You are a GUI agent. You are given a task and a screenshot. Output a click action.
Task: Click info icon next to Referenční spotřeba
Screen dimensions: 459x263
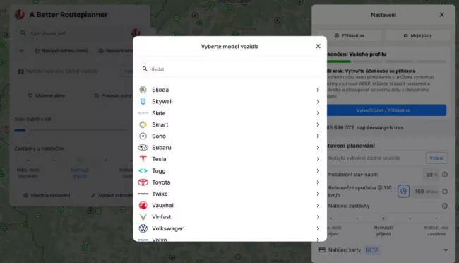pyautogui.click(x=445, y=192)
